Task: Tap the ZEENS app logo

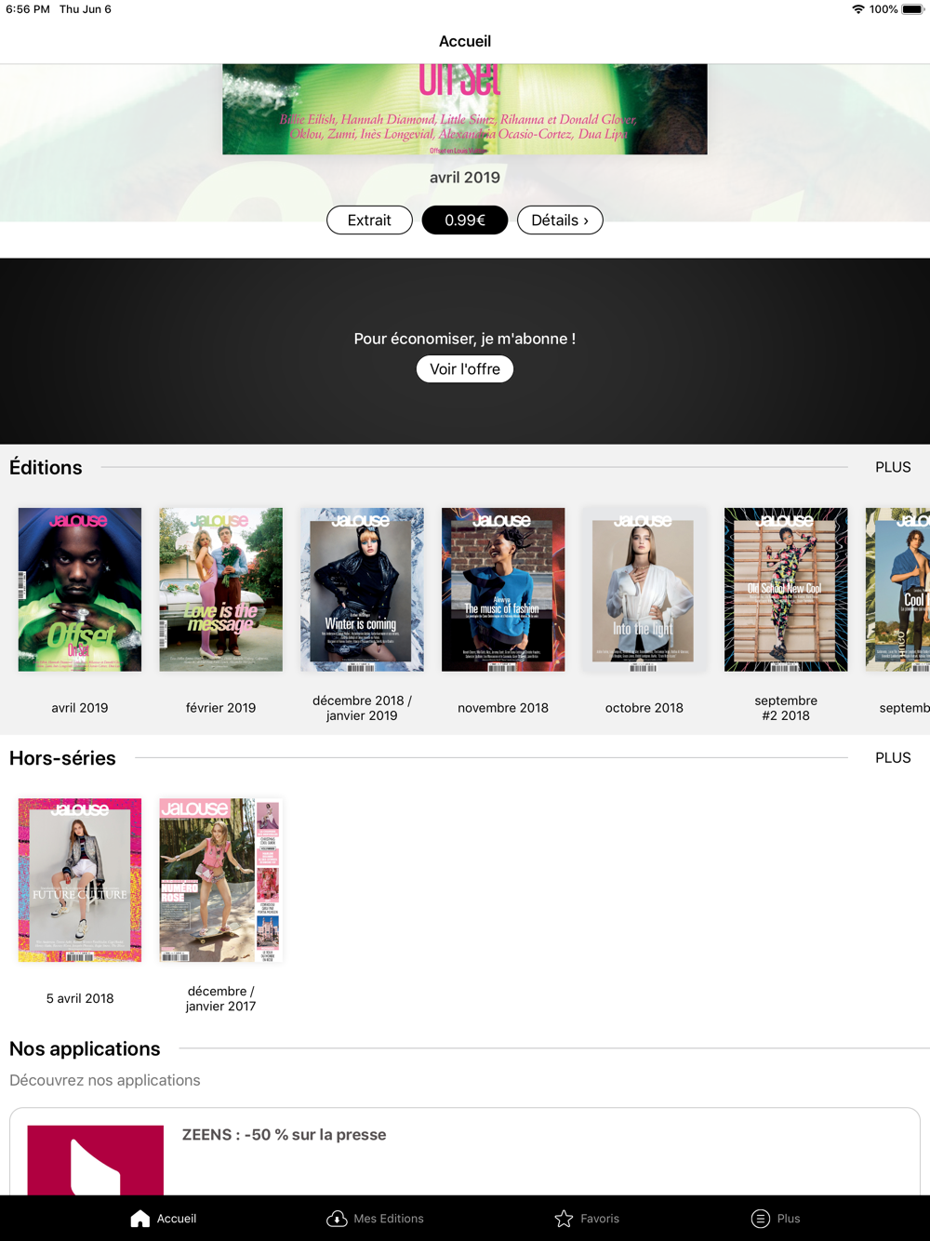Action: tap(96, 1160)
